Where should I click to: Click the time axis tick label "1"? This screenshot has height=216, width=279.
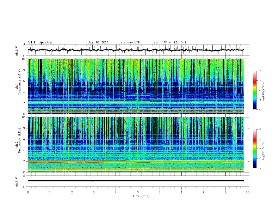coord(50,192)
